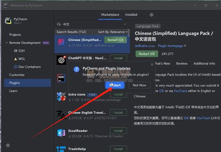
Task: Go to Learn section
Action: pyautogui.click(x=13, y=91)
